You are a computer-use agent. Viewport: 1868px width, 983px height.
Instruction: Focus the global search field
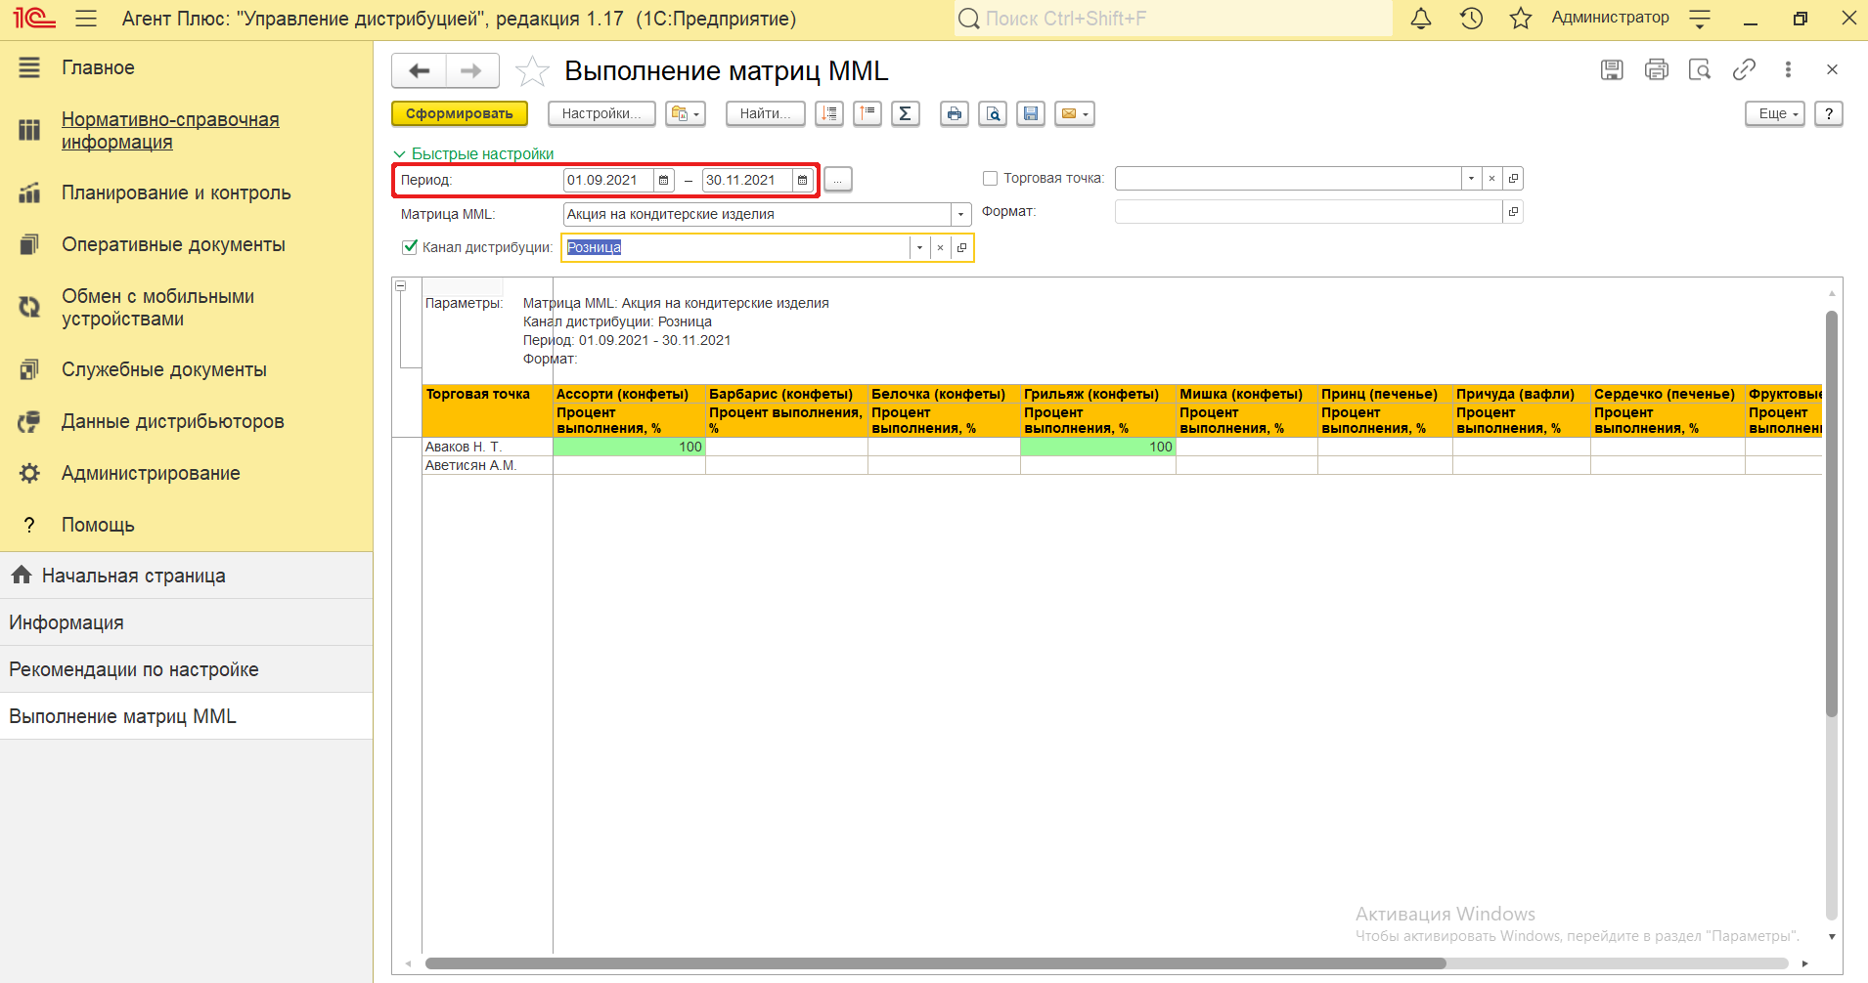pos(1174,19)
